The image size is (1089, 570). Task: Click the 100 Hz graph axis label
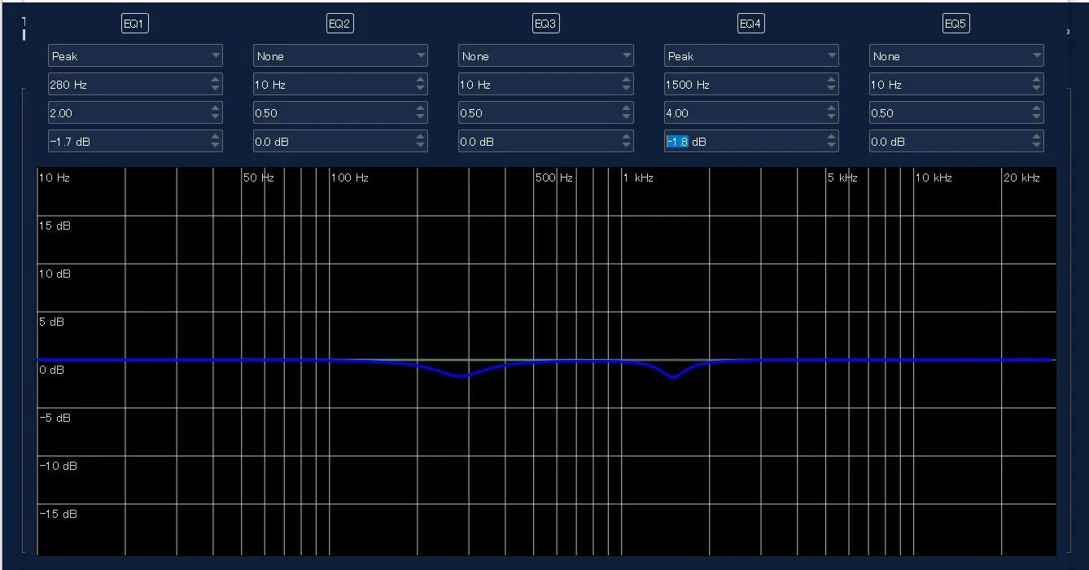[x=350, y=178]
